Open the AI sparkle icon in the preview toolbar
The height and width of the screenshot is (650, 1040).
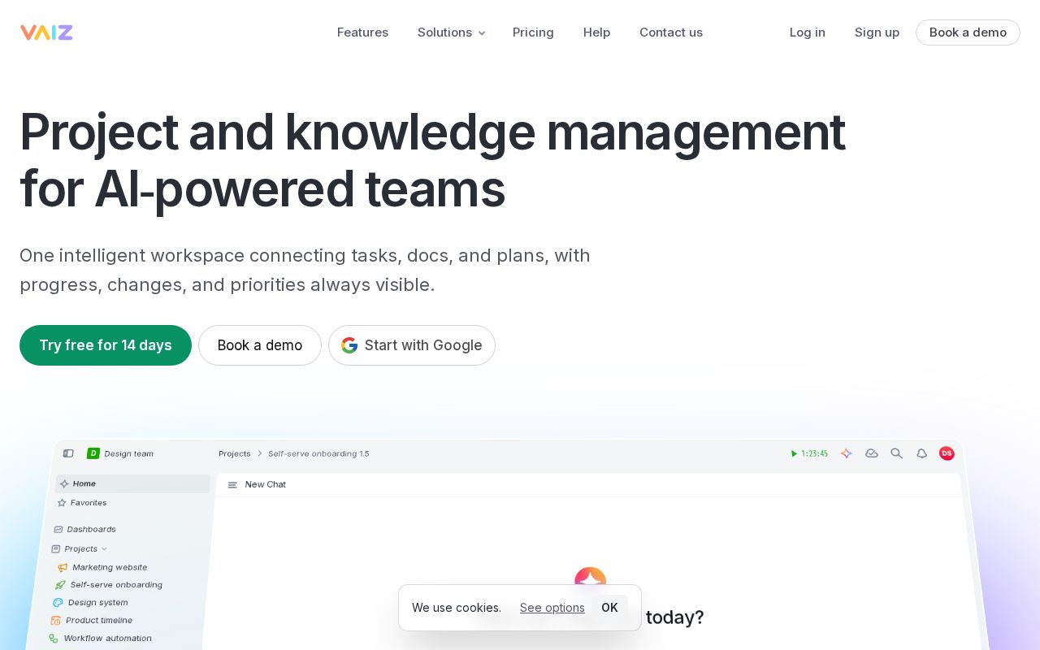tap(846, 453)
